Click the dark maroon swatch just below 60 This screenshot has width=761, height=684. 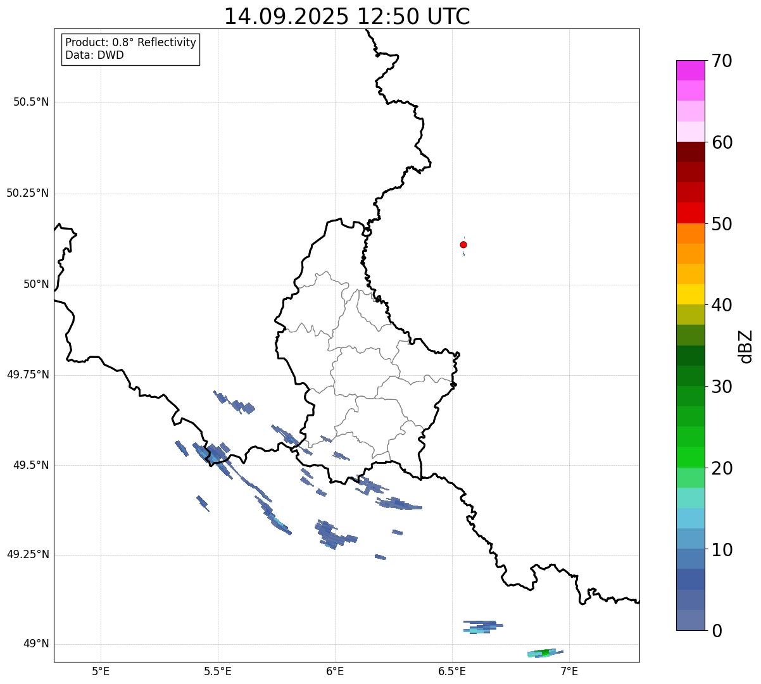click(x=690, y=152)
